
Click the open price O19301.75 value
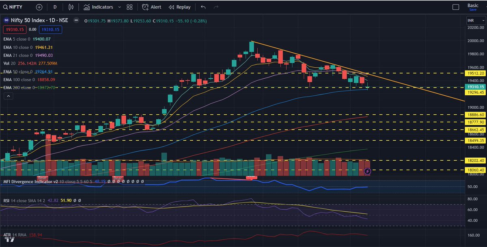coord(96,21)
